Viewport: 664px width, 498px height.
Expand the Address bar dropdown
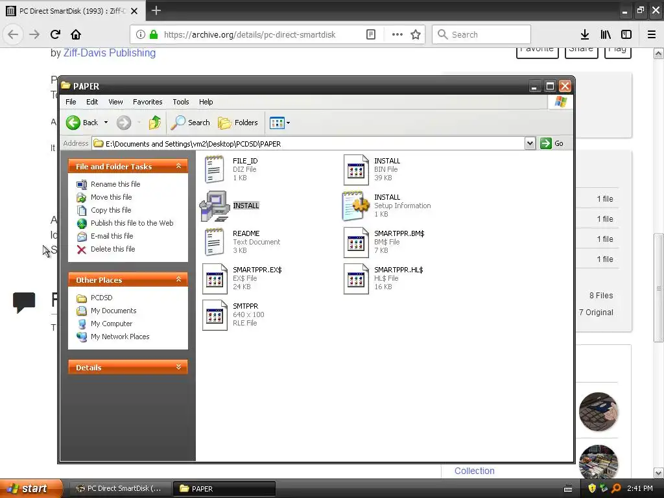coord(530,143)
